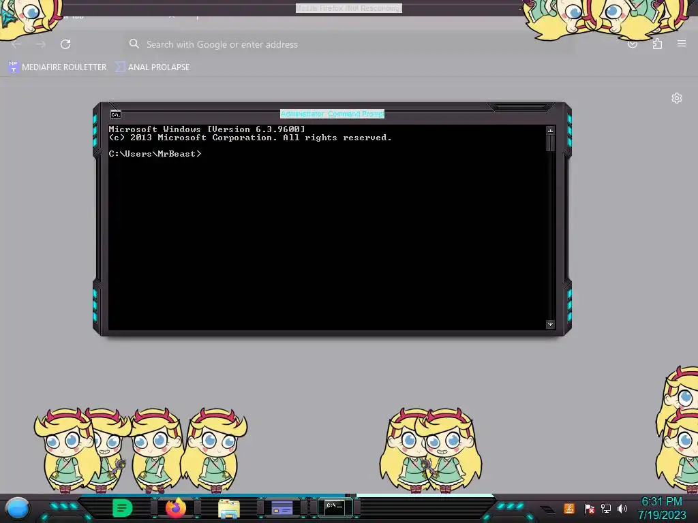Open the MEDIAFIRE ROULETTER bookmark

[x=58, y=67]
